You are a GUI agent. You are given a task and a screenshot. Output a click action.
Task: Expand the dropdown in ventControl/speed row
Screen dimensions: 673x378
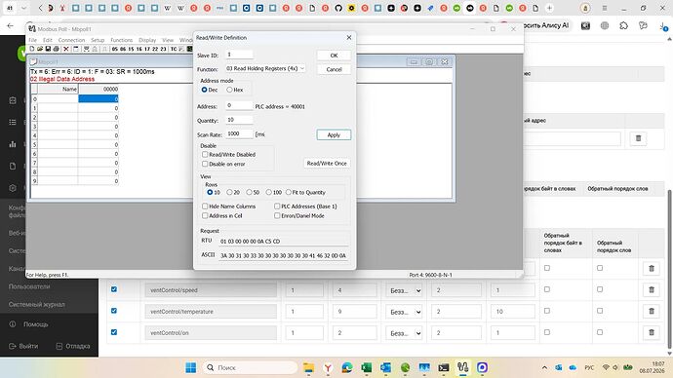[404, 290]
